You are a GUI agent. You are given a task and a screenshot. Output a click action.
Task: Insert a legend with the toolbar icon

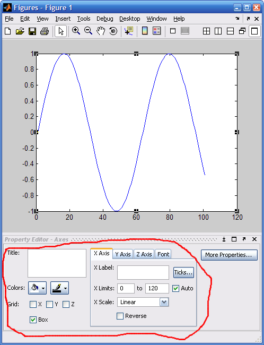(x=157, y=31)
